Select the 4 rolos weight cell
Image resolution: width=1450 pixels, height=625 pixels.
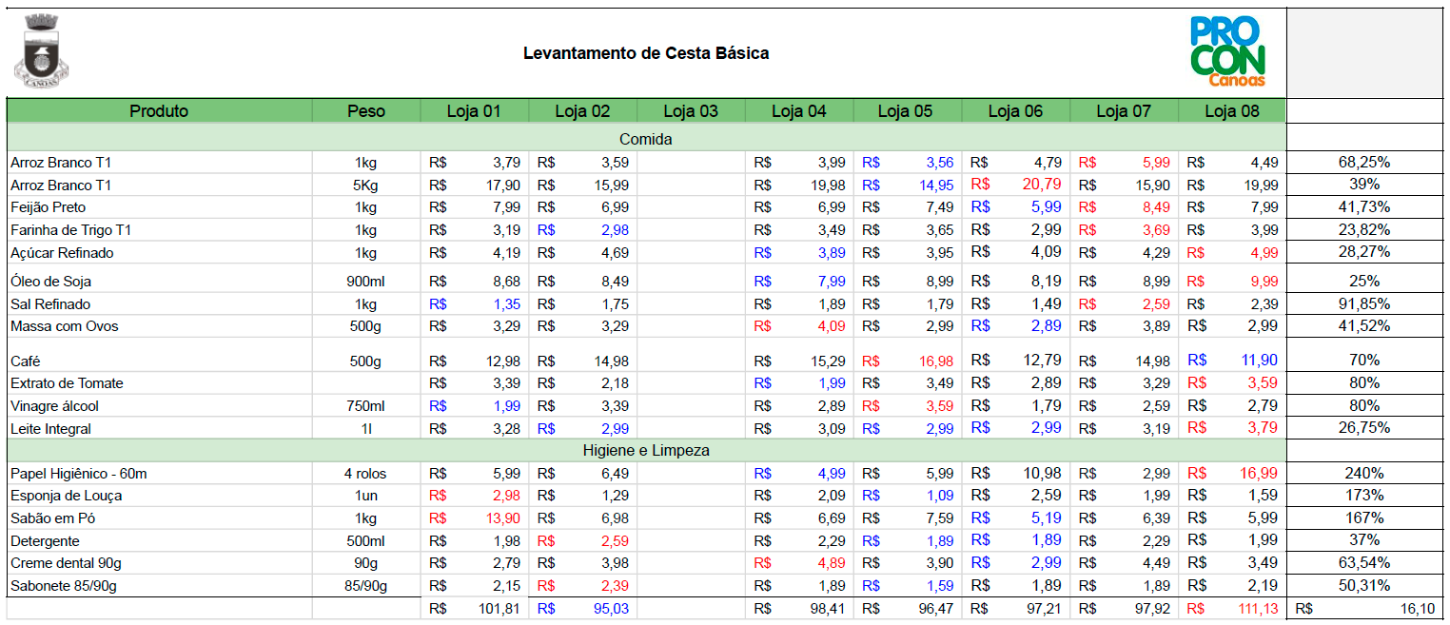click(x=366, y=474)
